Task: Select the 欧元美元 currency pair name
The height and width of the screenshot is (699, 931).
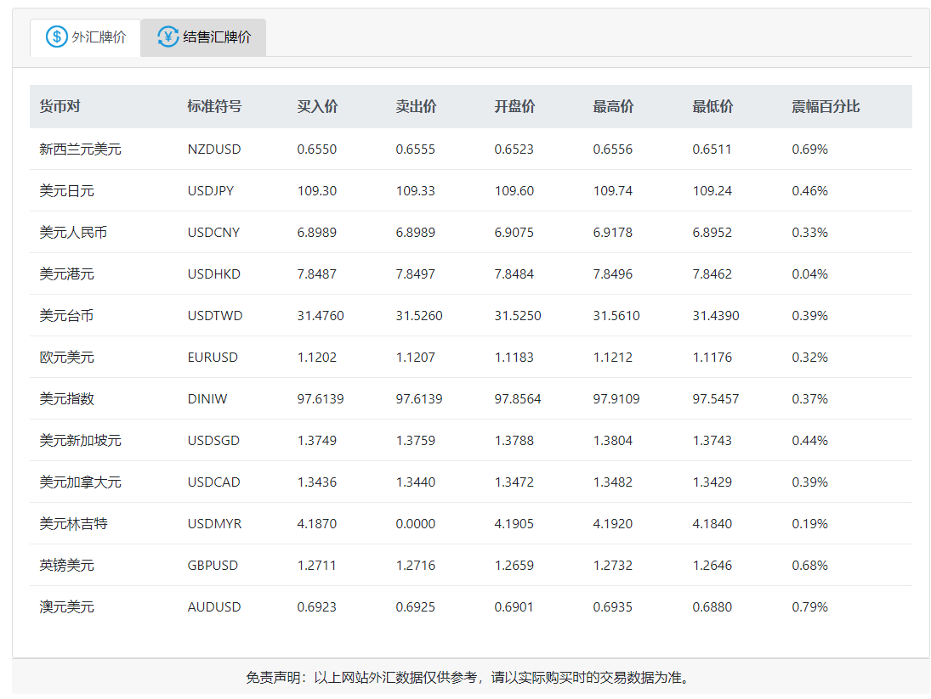Action: 66,357
